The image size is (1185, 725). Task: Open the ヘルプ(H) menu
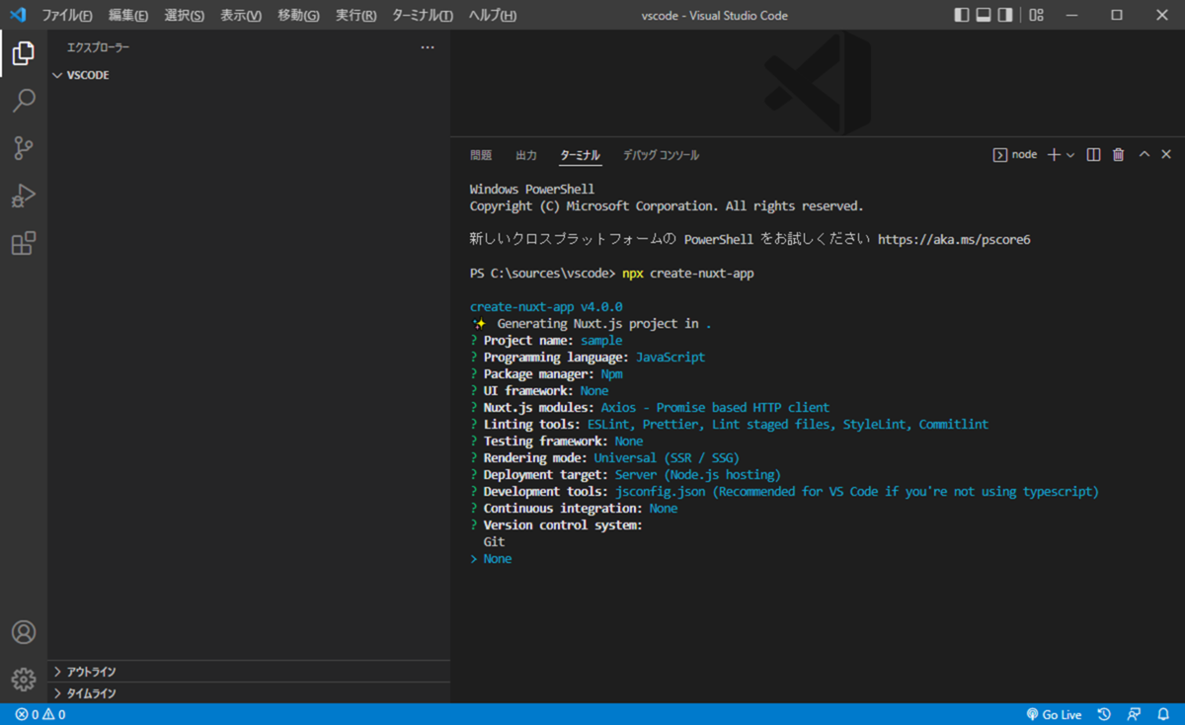coord(492,16)
